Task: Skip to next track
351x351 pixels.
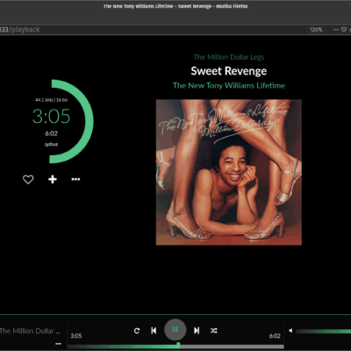Action: pos(197,331)
